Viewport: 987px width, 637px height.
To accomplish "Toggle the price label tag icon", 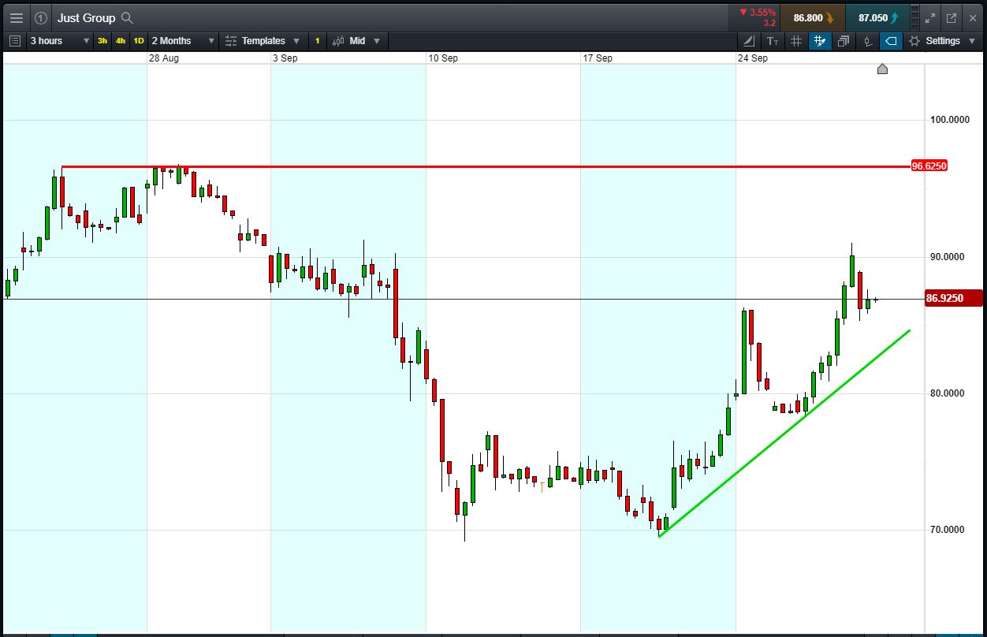I will [892, 41].
